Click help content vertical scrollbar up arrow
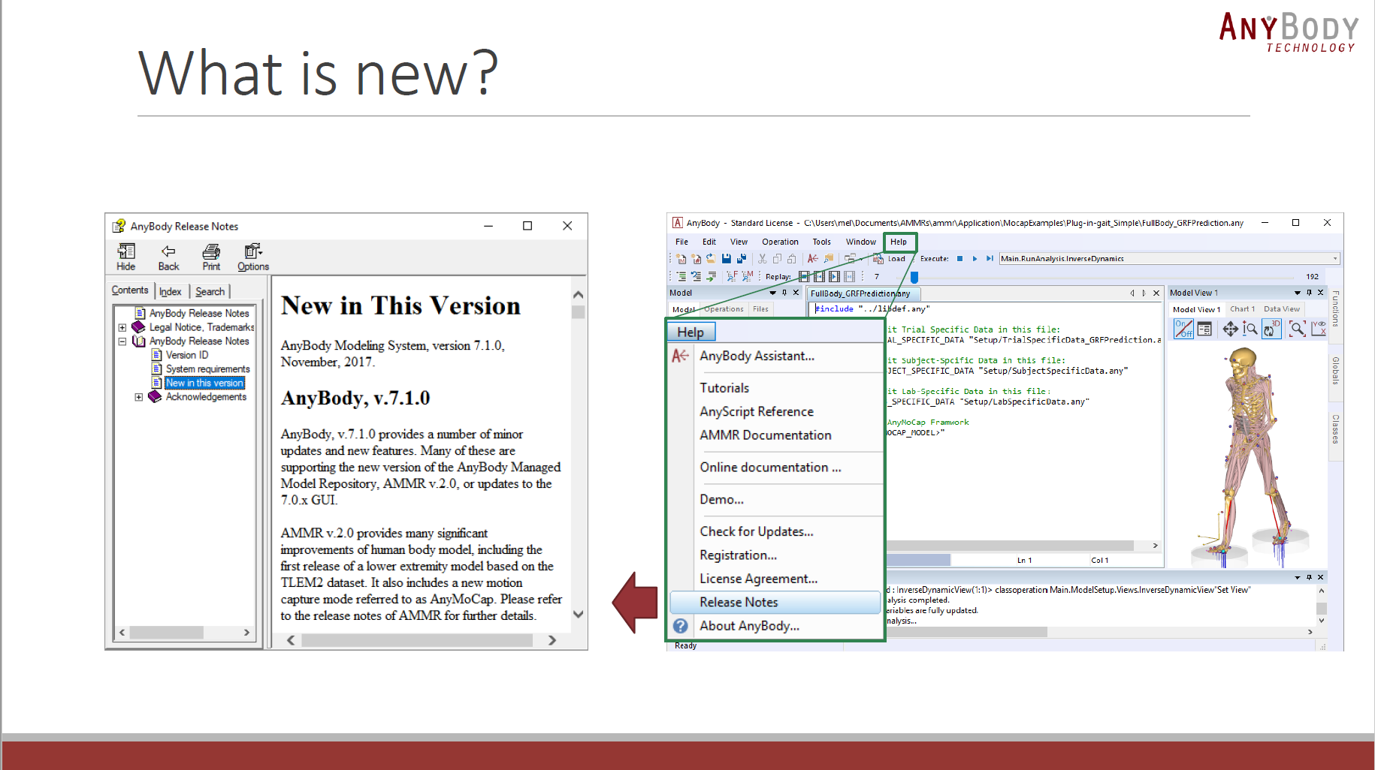This screenshot has width=1375, height=770. [x=578, y=294]
